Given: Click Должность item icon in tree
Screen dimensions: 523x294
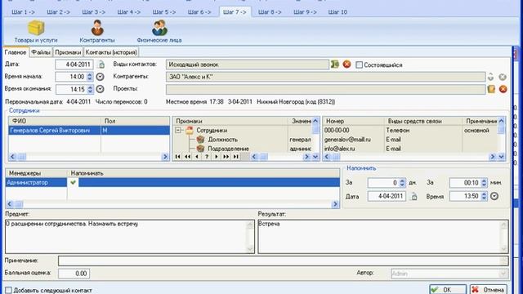Looking at the screenshot, I should coord(200,140).
